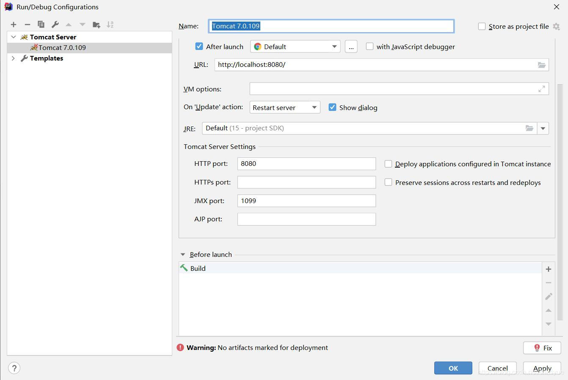Click Apply button

click(542, 368)
